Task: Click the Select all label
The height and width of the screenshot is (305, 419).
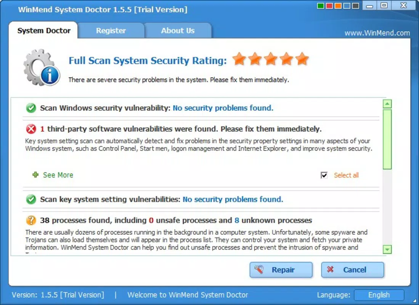Action: (346, 175)
